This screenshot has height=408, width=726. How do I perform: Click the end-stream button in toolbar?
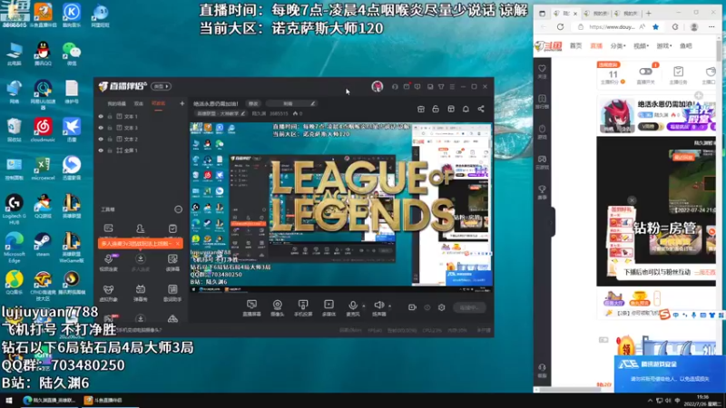pyautogui.click(x=469, y=307)
